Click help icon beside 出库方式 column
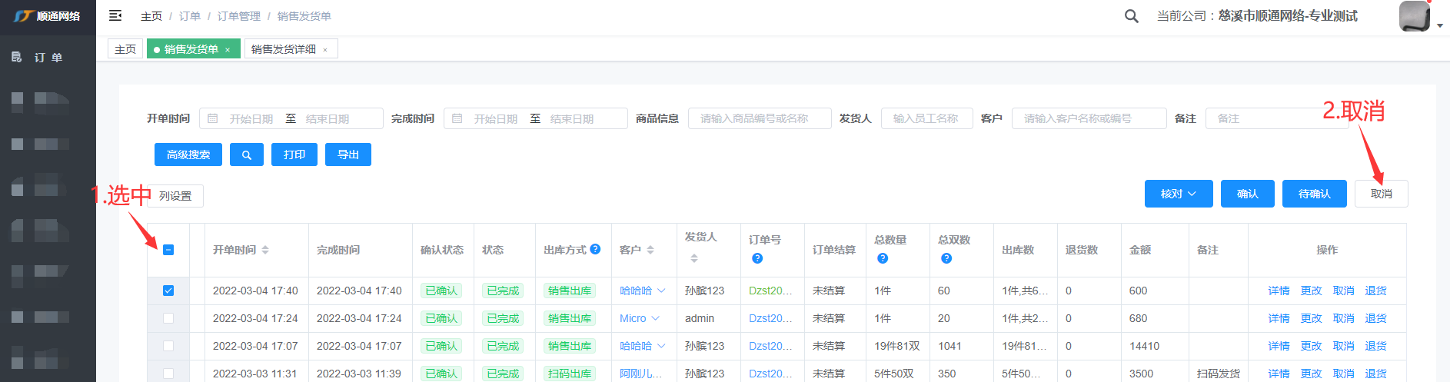1450x382 pixels. (595, 249)
